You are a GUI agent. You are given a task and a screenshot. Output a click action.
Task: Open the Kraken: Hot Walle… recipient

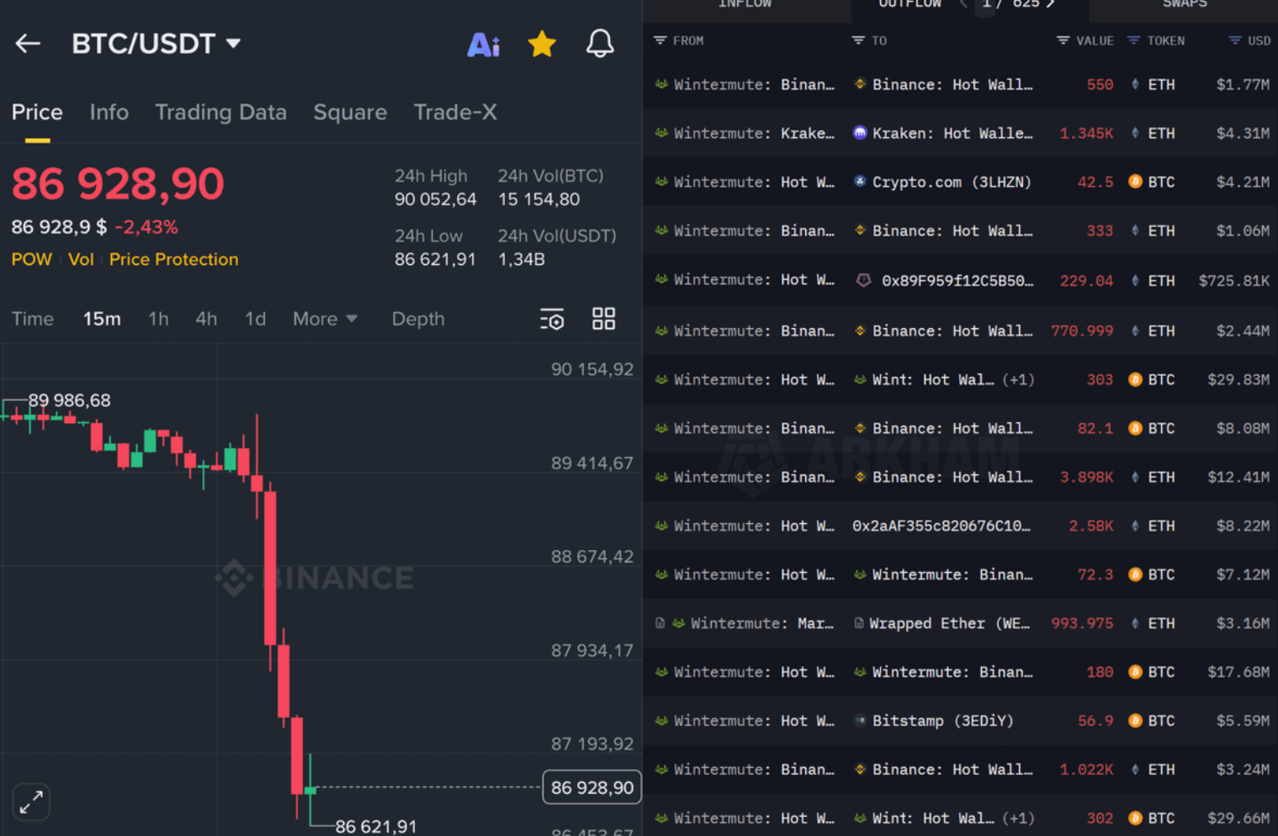(x=952, y=133)
